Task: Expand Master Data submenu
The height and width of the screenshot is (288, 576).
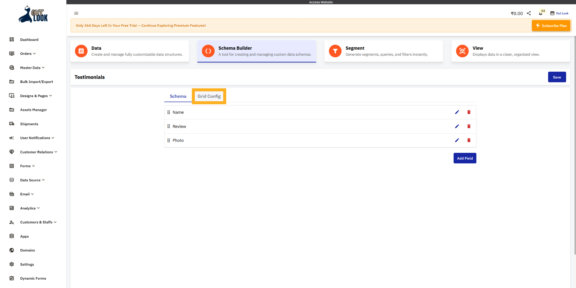Action: 32,68
